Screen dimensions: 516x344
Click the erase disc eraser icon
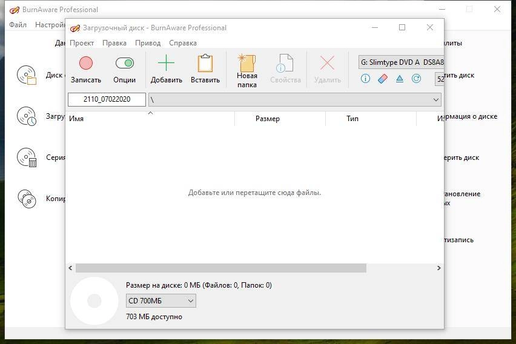tap(383, 79)
